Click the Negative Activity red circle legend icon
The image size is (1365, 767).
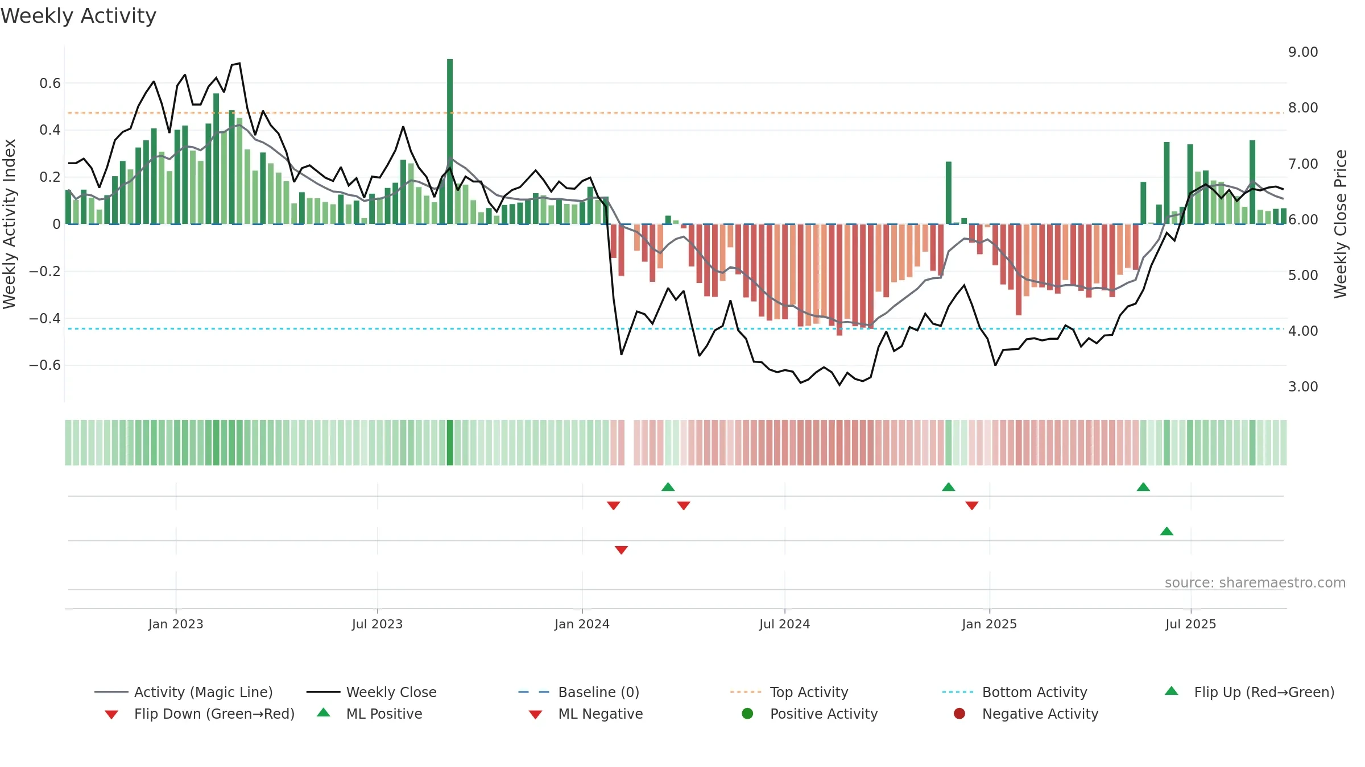coord(959,714)
